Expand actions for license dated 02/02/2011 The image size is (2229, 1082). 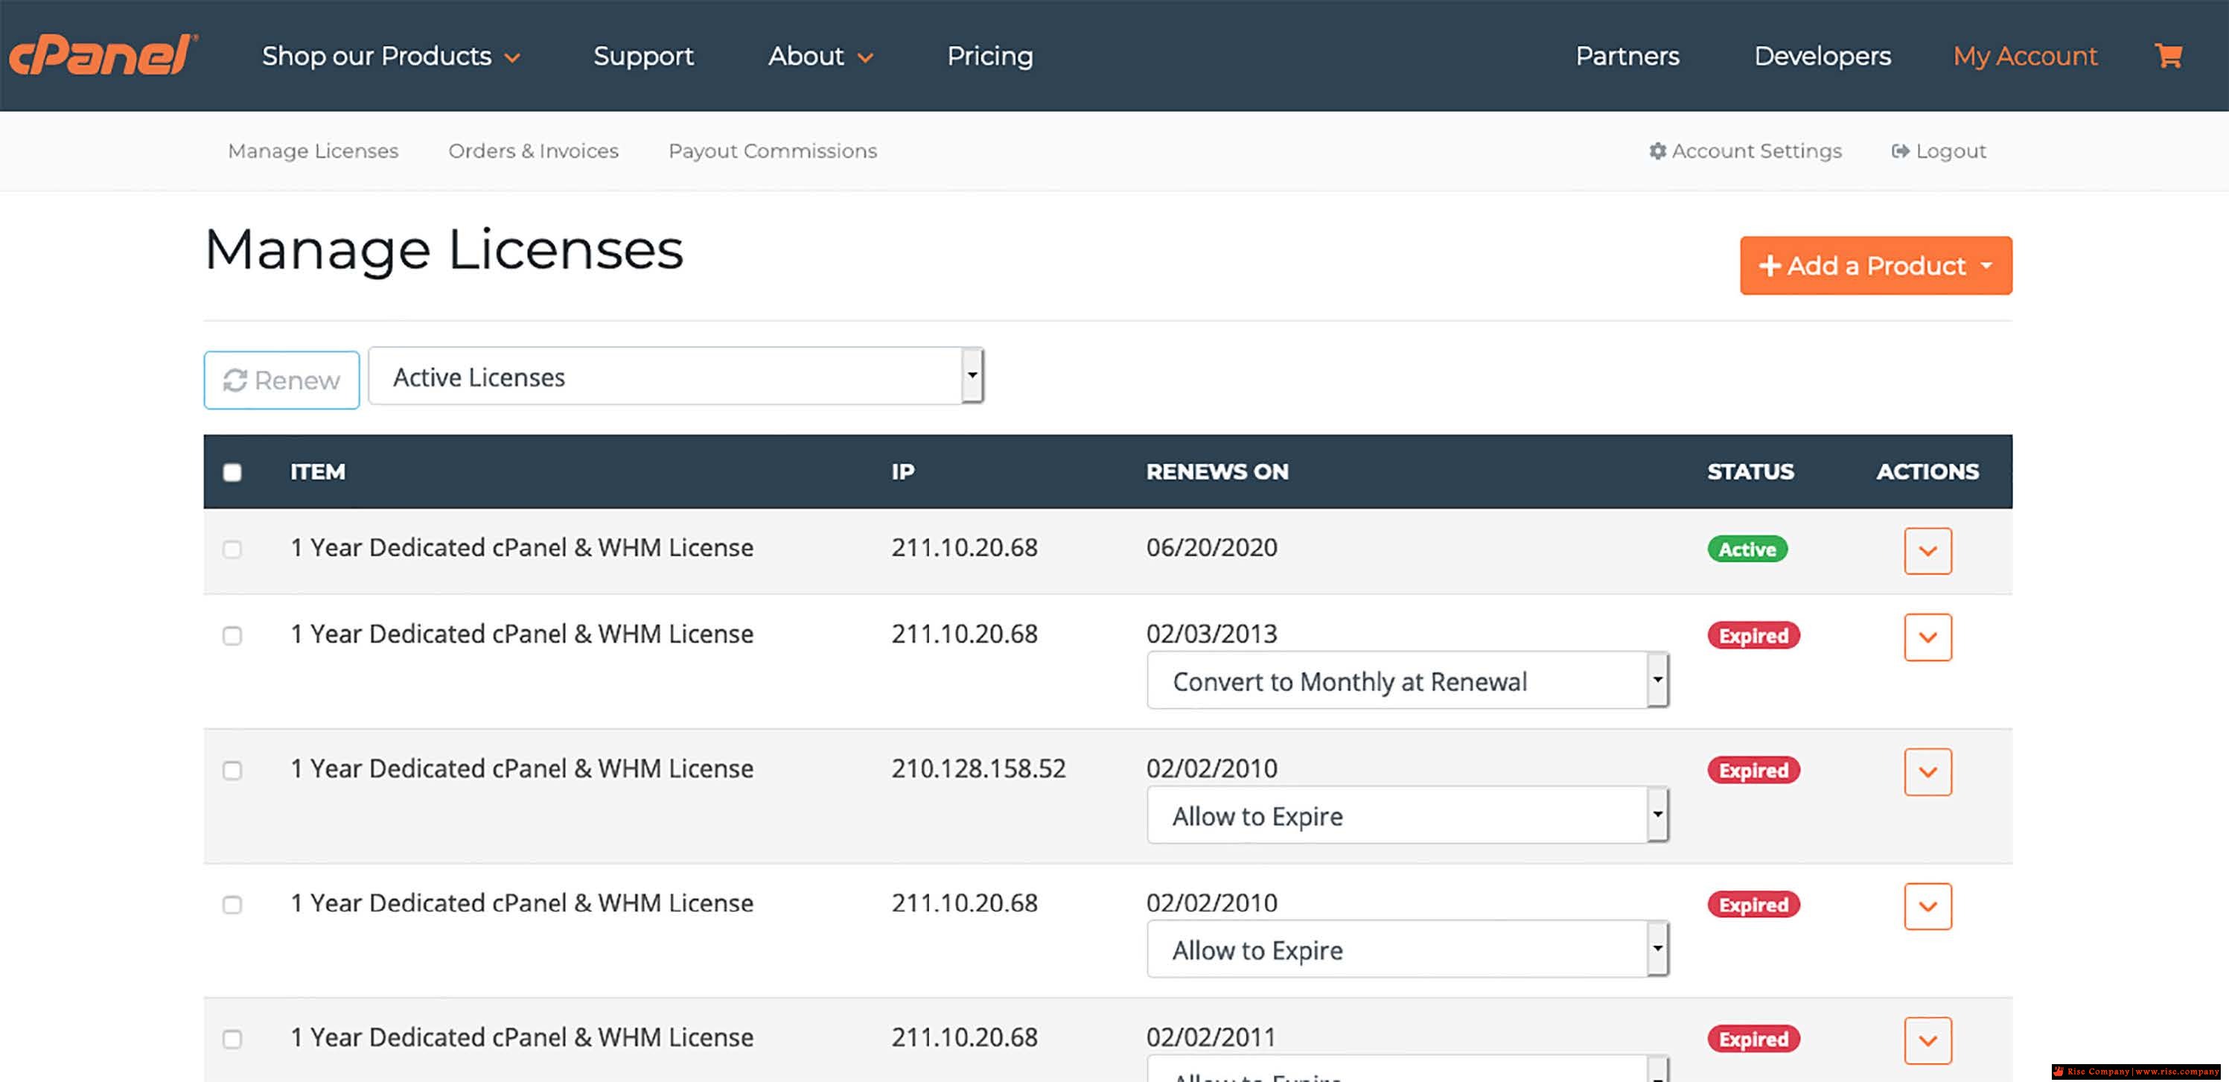tap(1928, 1040)
